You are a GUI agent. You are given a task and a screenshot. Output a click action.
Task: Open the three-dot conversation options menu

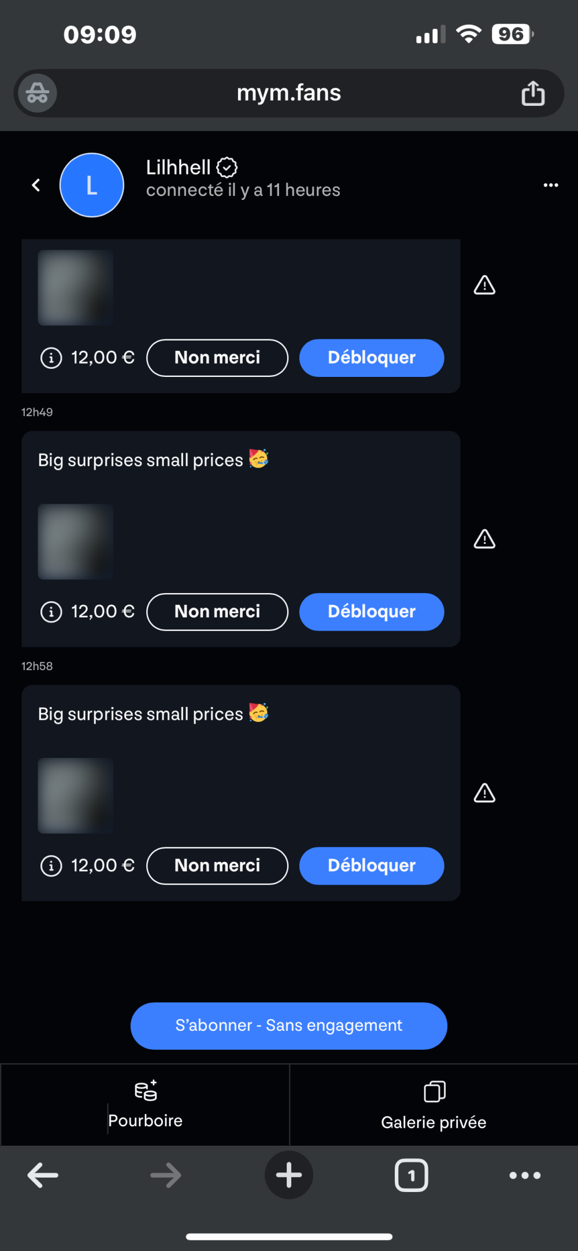551,185
